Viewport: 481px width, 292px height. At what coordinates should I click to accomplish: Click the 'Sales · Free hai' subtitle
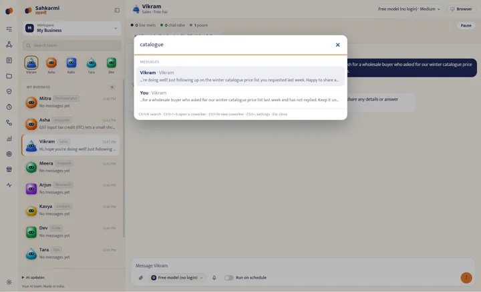[154, 12]
